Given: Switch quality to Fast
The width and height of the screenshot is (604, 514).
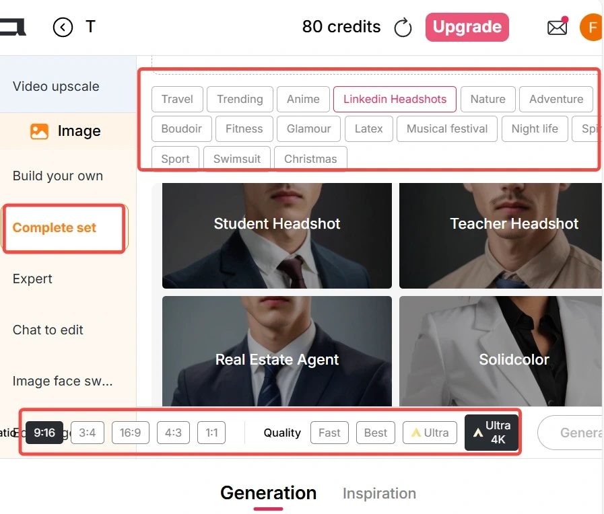Looking at the screenshot, I should click(x=329, y=433).
